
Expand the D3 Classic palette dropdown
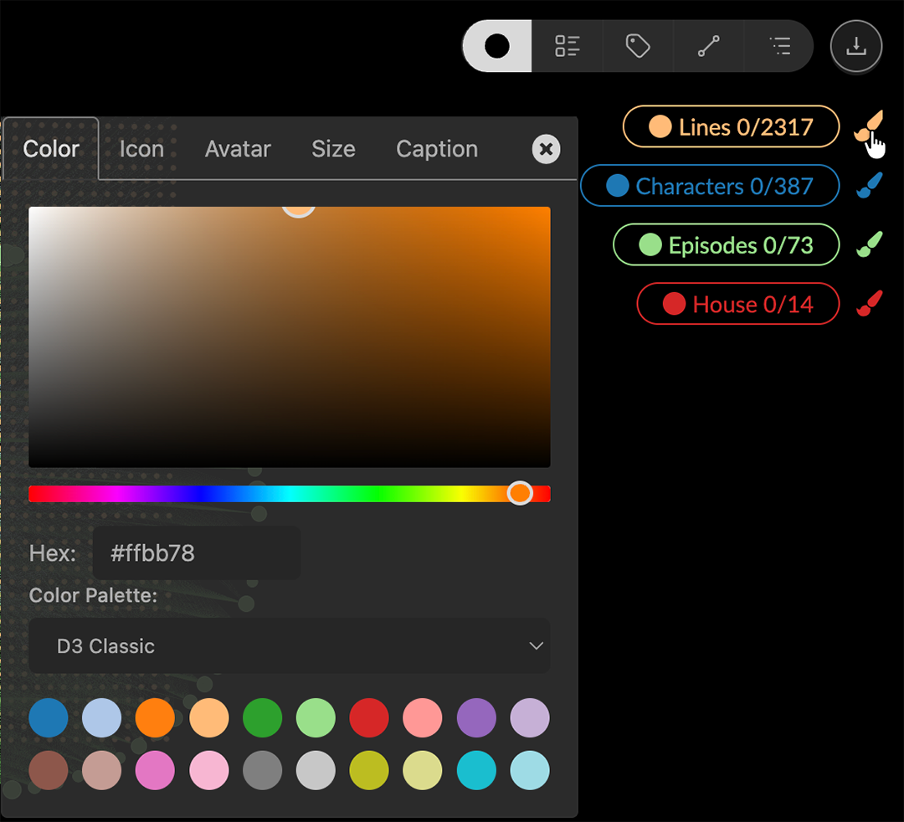(x=289, y=646)
